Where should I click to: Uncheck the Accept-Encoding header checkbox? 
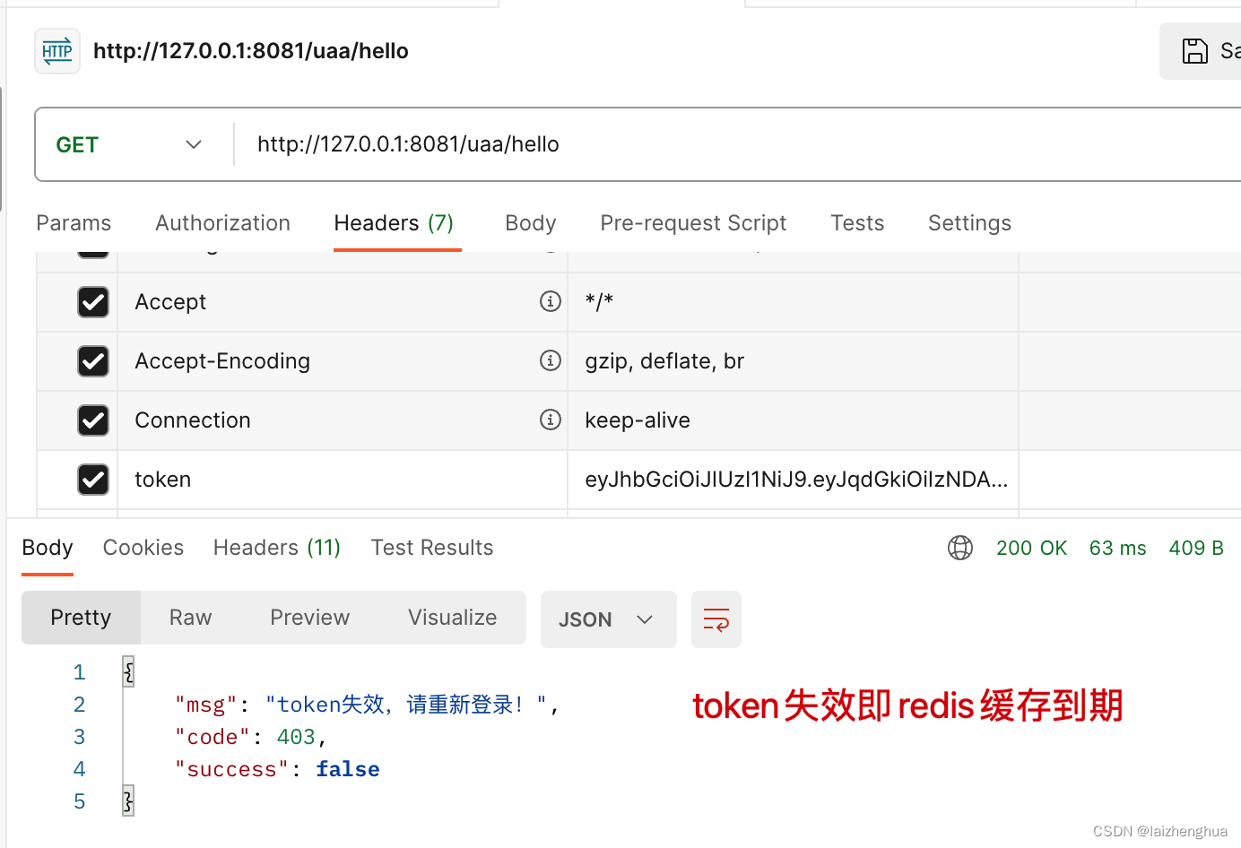[x=93, y=361]
